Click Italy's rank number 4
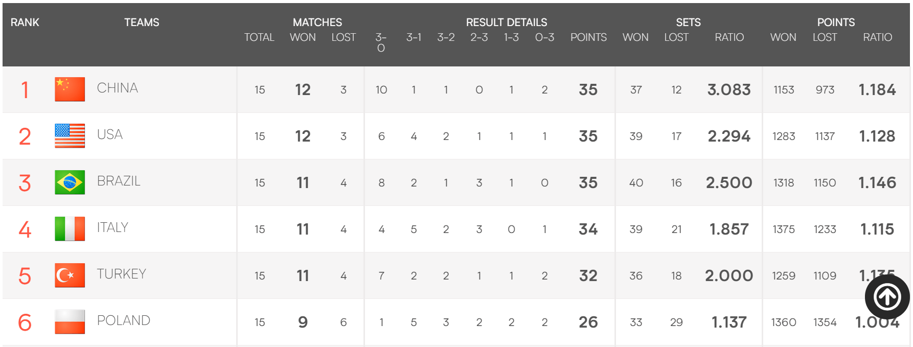Screen dimensions: 913x347 (x=25, y=229)
